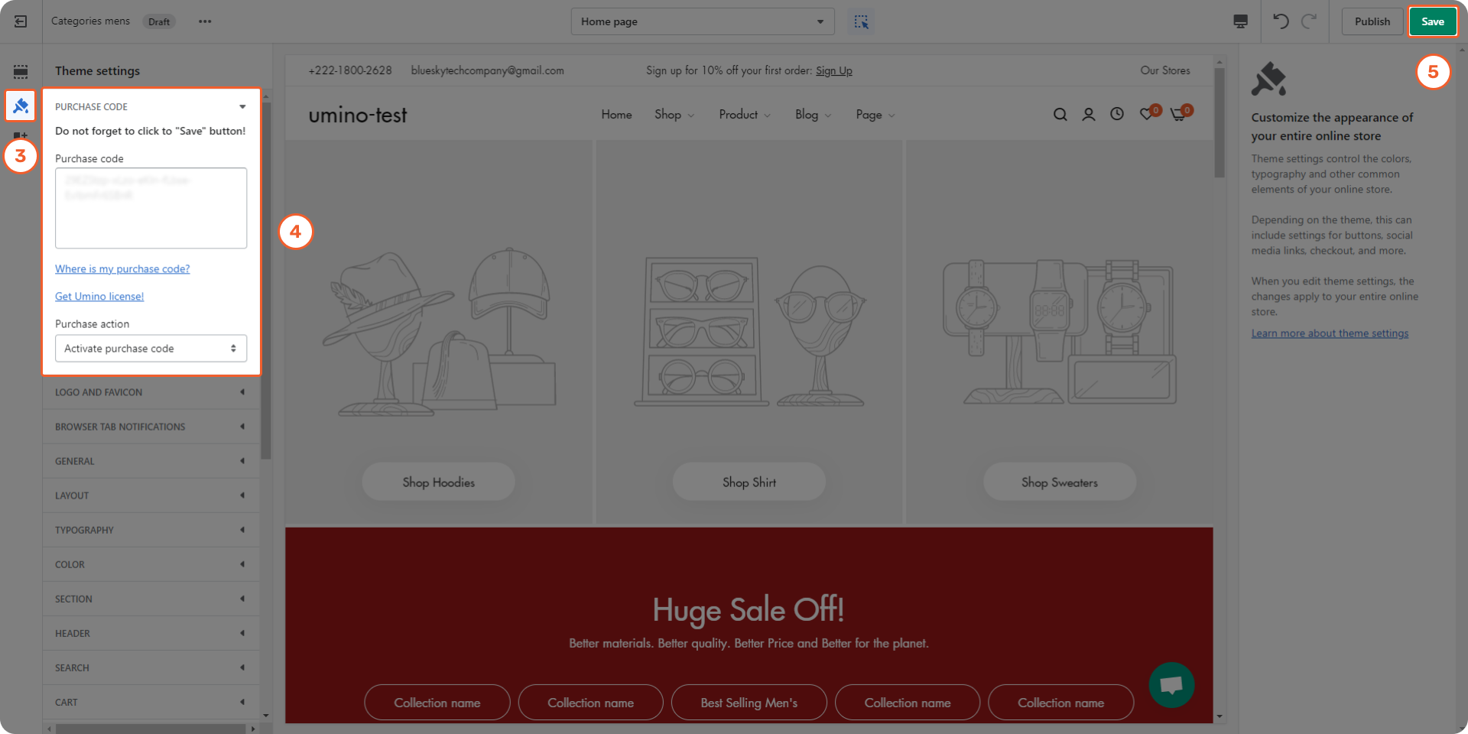Screen dimensions: 1468x734
Task: Open the Home page template dropdown
Action: tap(702, 21)
